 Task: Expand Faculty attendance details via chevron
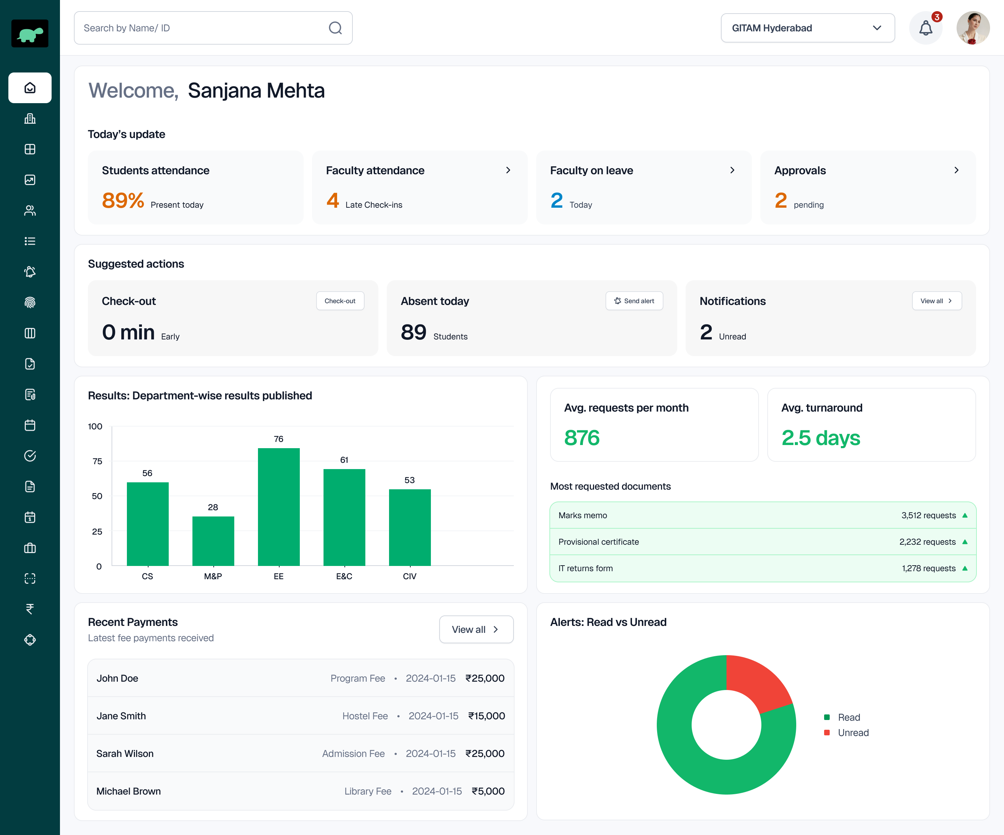508,170
